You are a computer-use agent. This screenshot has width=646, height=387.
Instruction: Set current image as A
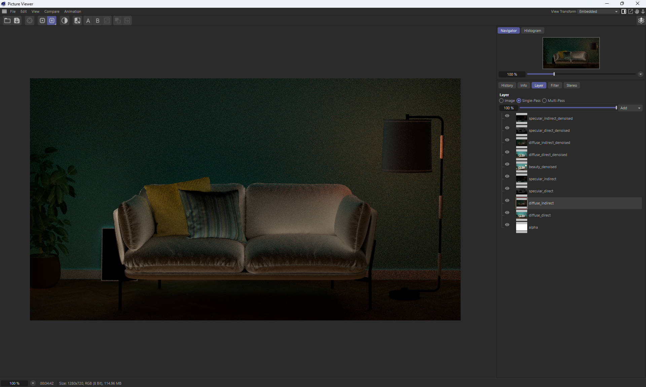[x=88, y=21]
